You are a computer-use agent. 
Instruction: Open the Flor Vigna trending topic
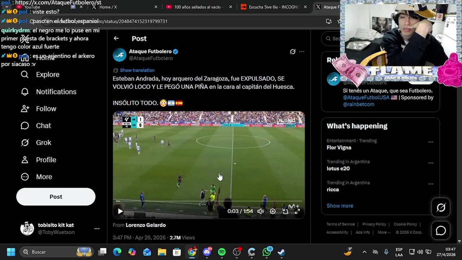339,147
